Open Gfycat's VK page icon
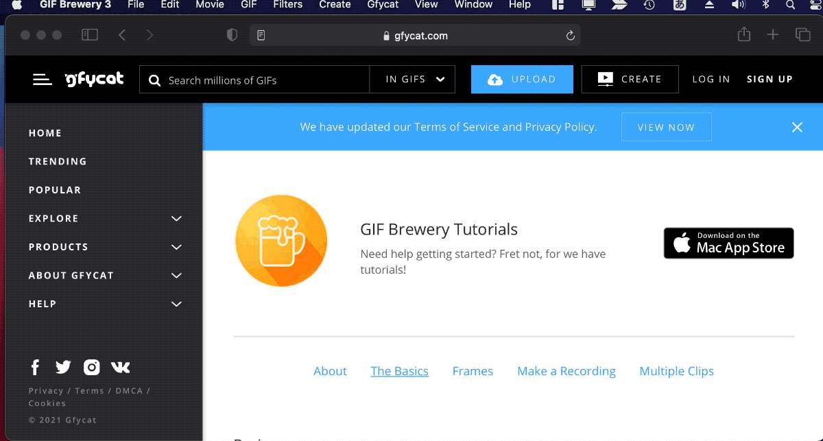823x441 pixels. (120, 368)
